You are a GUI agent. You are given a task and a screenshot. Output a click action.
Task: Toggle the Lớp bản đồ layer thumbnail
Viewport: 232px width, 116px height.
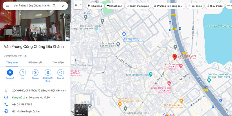pyautogui.click(x=81, y=110)
